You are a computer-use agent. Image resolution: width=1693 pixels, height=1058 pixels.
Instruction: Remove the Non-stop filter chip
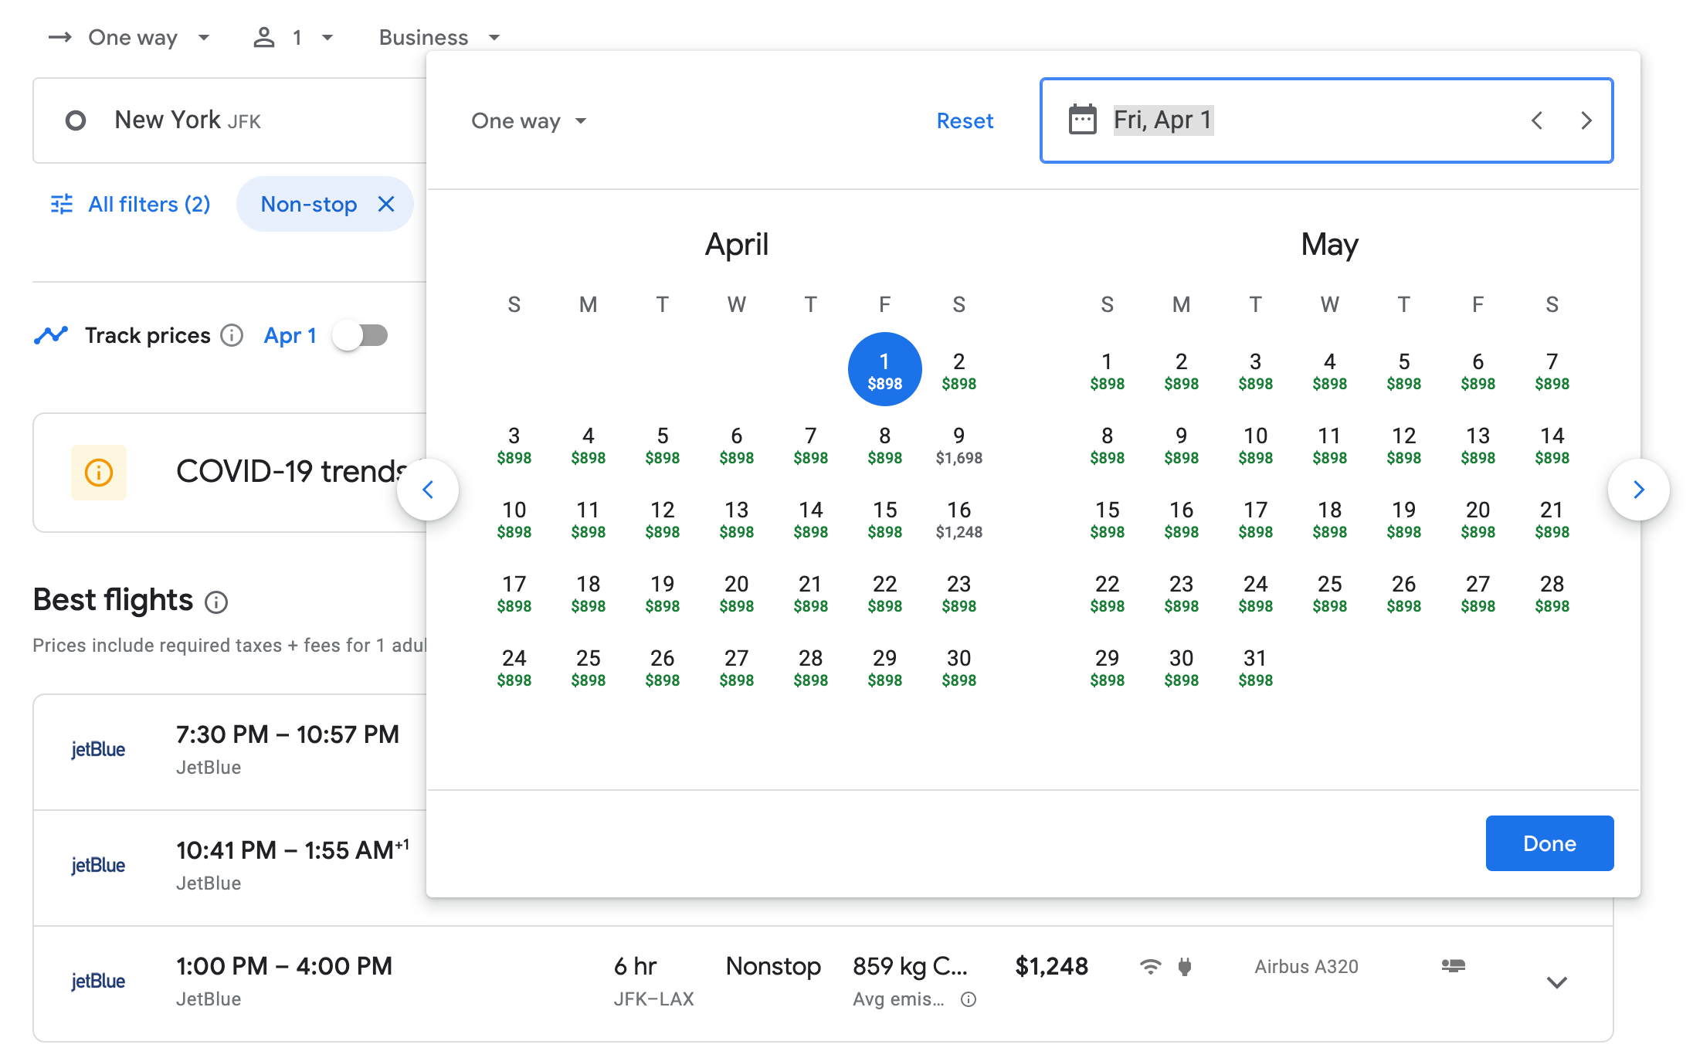click(x=386, y=204)
